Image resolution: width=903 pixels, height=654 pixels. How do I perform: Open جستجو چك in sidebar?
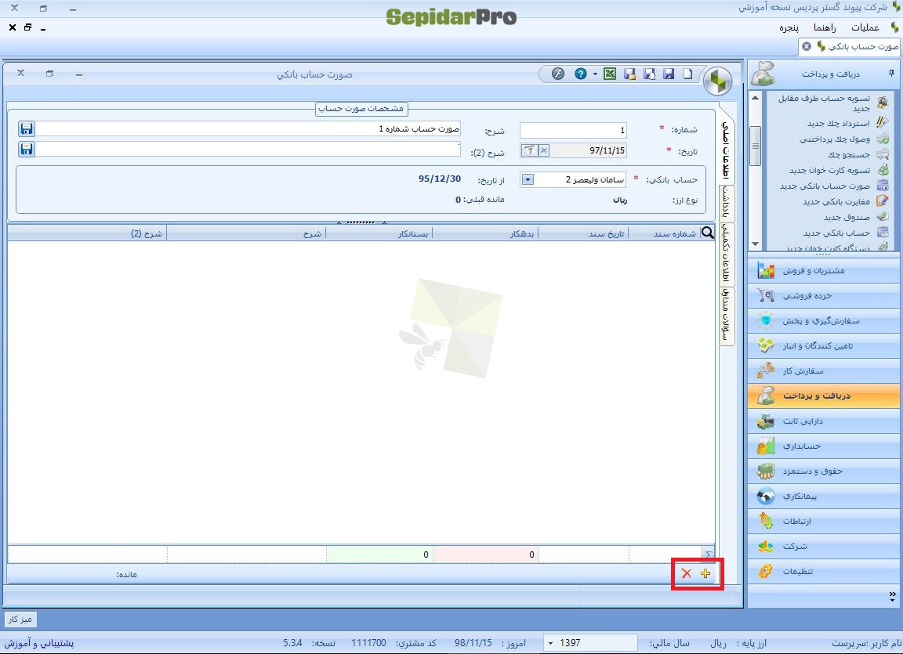pyautogui.click(x=849, y=154)
